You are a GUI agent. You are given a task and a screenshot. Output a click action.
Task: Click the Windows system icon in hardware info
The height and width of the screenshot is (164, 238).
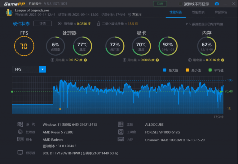(x=20, y=124)
